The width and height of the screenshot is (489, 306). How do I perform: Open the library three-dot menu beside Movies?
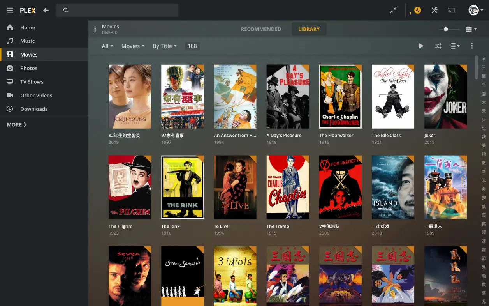click(95, 29)
